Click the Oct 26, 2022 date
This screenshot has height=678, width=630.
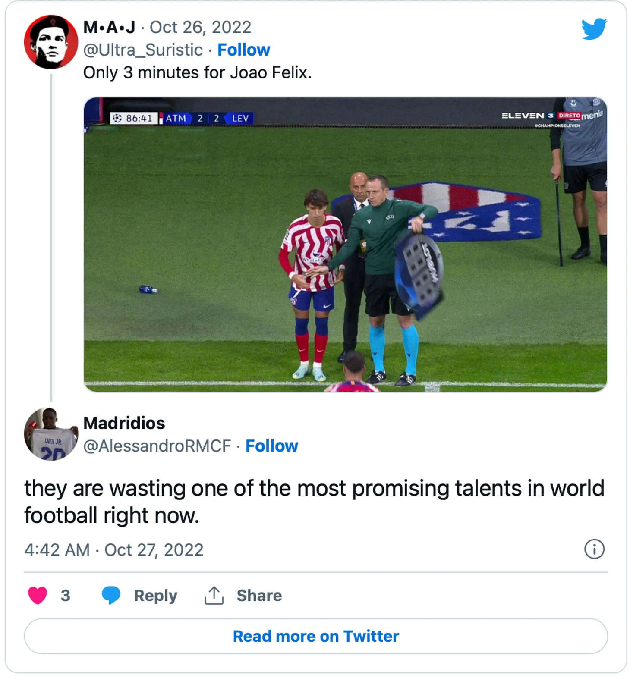point(200,27)
